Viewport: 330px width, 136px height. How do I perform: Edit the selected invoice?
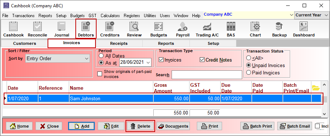111,126
